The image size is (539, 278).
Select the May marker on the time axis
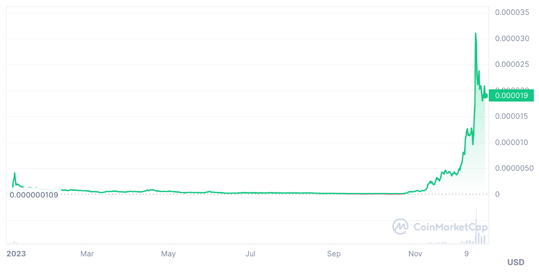point(168,254)
